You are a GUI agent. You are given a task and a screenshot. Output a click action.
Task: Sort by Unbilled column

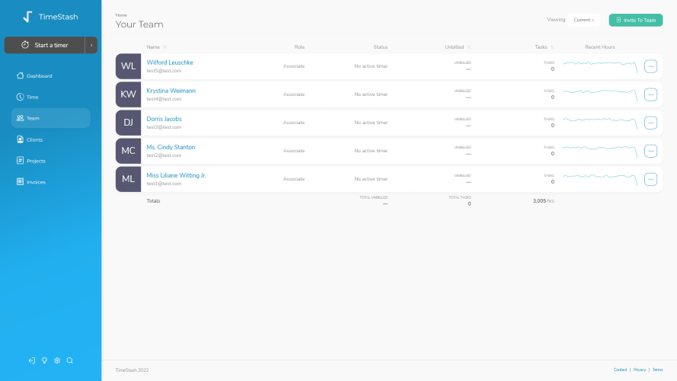(x=458, y=47)
